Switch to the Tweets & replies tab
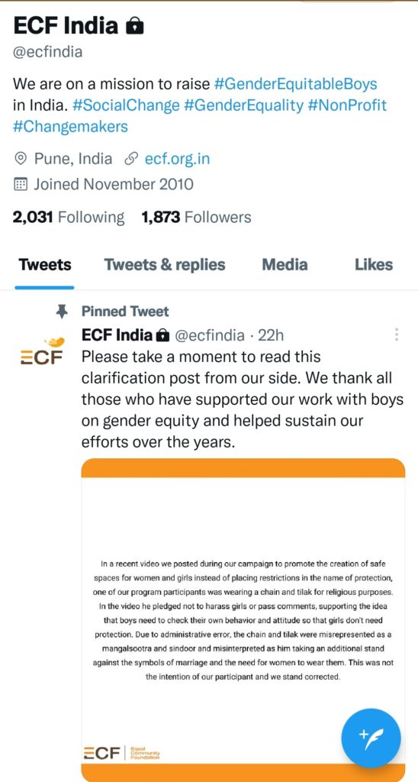This screenshot has width=418, height=782. [165, 265]
